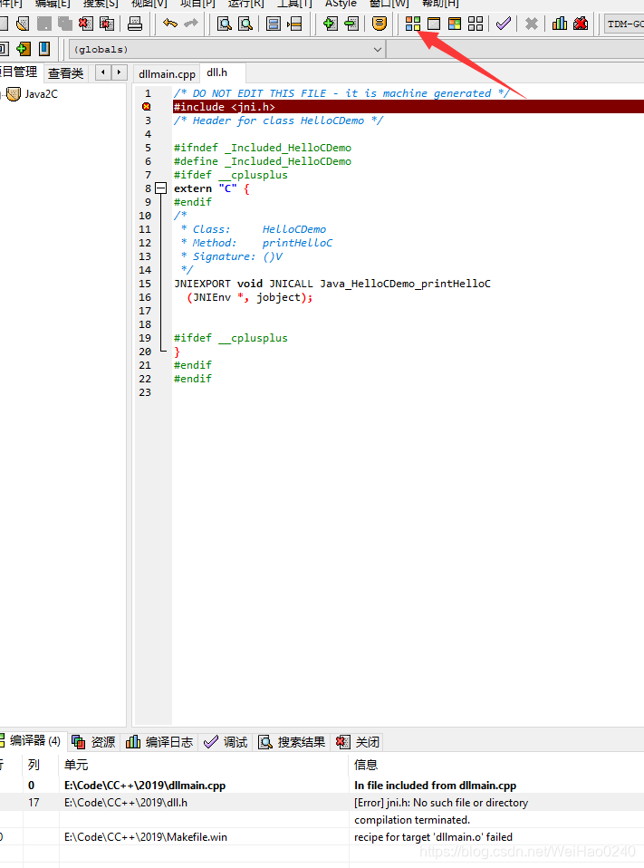Click the Compile & Run toolbar icon
The image size is (644, 868).
point(455,24)
